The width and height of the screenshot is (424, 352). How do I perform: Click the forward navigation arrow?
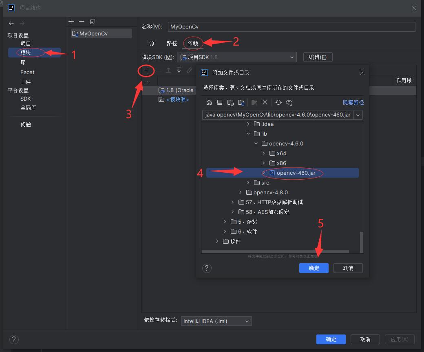tap(22, 23)
